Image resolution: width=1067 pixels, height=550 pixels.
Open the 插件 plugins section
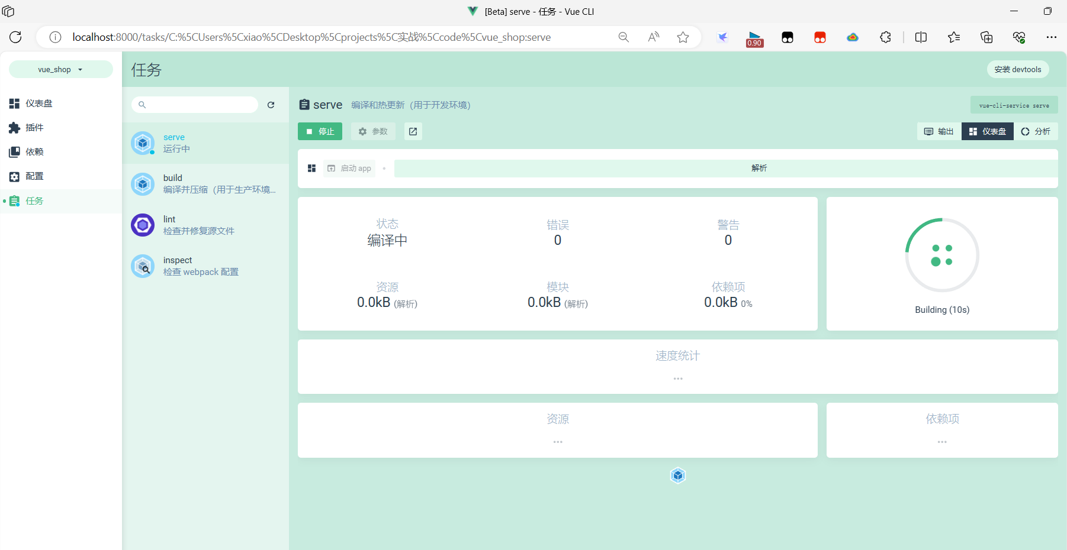[60, 128]
